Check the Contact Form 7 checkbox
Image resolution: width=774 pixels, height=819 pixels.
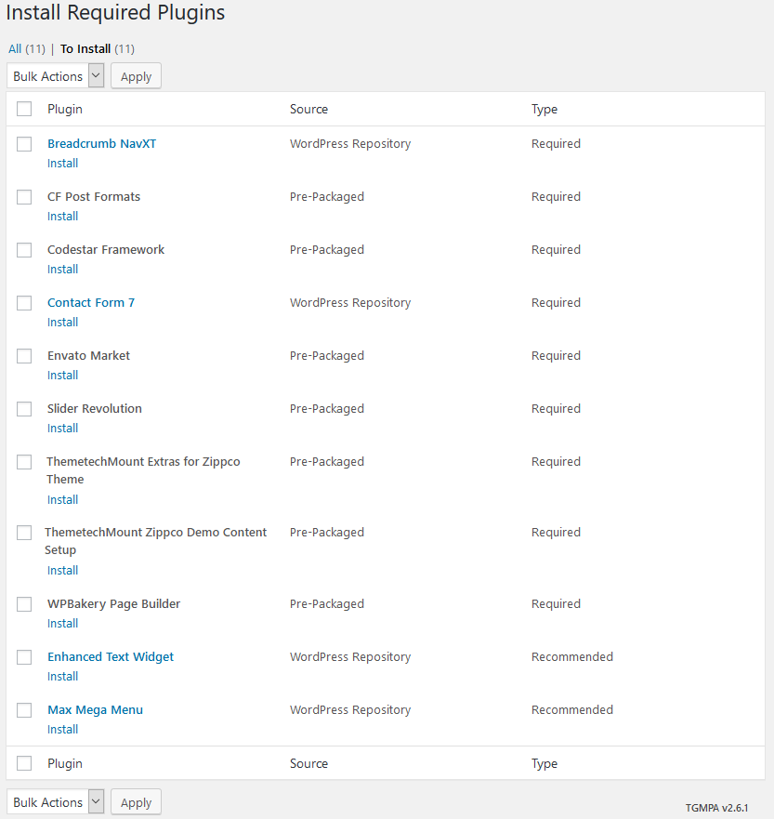(x=24, y=302)
